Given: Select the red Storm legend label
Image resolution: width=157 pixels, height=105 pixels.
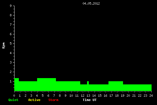Looking at the screenshot, I should tap(53, 100).
